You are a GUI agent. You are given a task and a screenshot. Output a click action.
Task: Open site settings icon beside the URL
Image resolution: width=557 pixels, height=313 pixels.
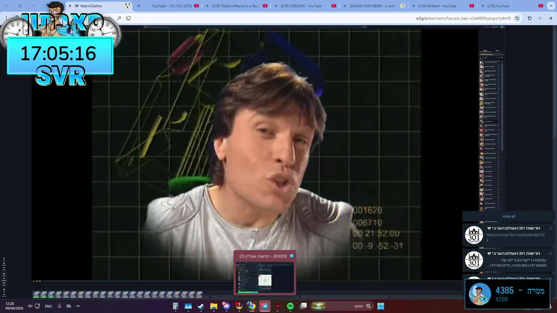pos(517,18)
